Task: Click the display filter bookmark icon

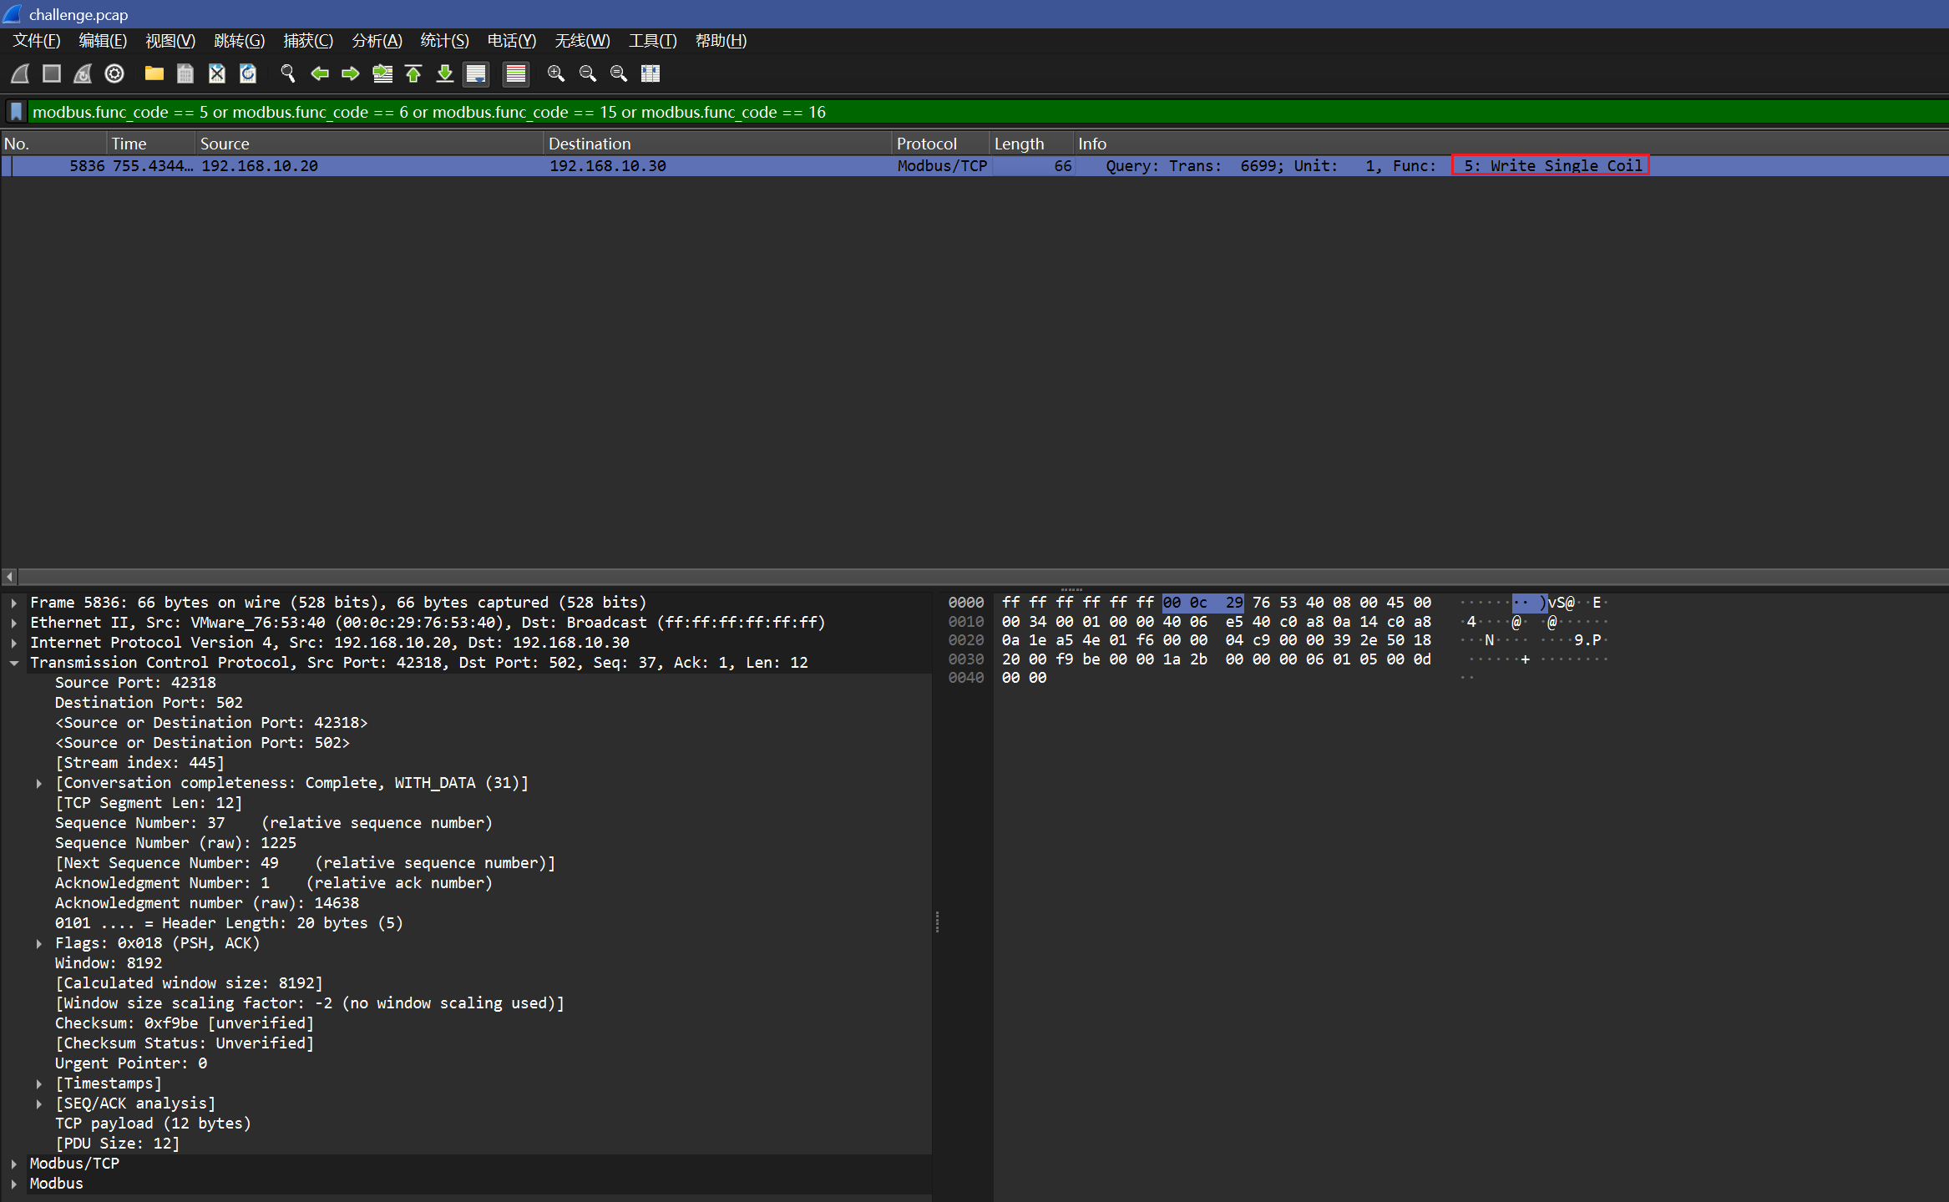Action: 16,112
